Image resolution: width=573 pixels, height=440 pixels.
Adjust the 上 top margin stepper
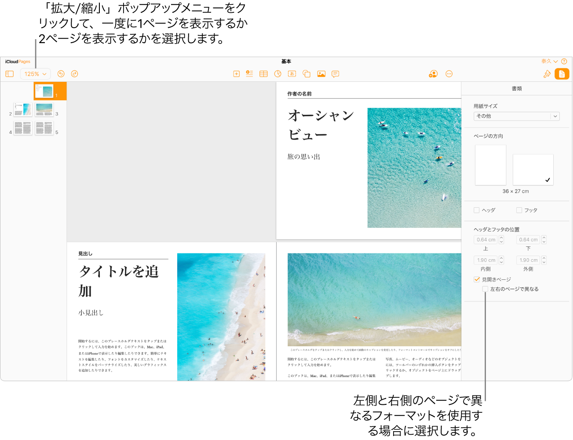click(x=501, y=240)
